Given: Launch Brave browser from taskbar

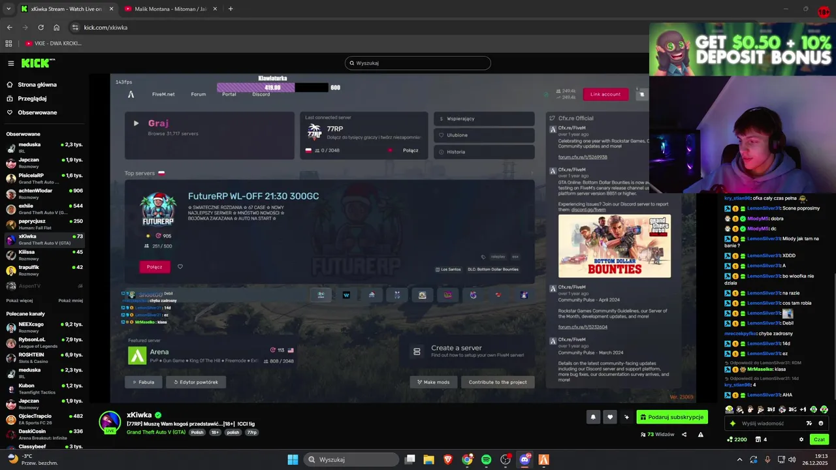Looking at the screenshot, I should pos(448,460).
